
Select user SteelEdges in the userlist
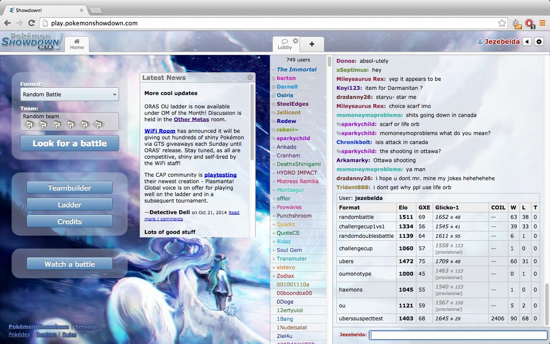point(298,104)
